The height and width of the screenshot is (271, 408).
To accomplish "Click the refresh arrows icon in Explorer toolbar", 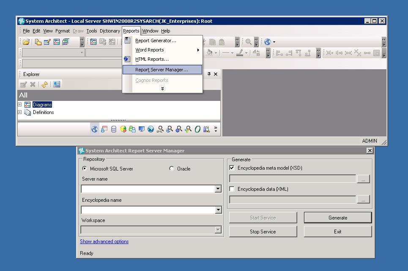I will click(x=45, y=84).
